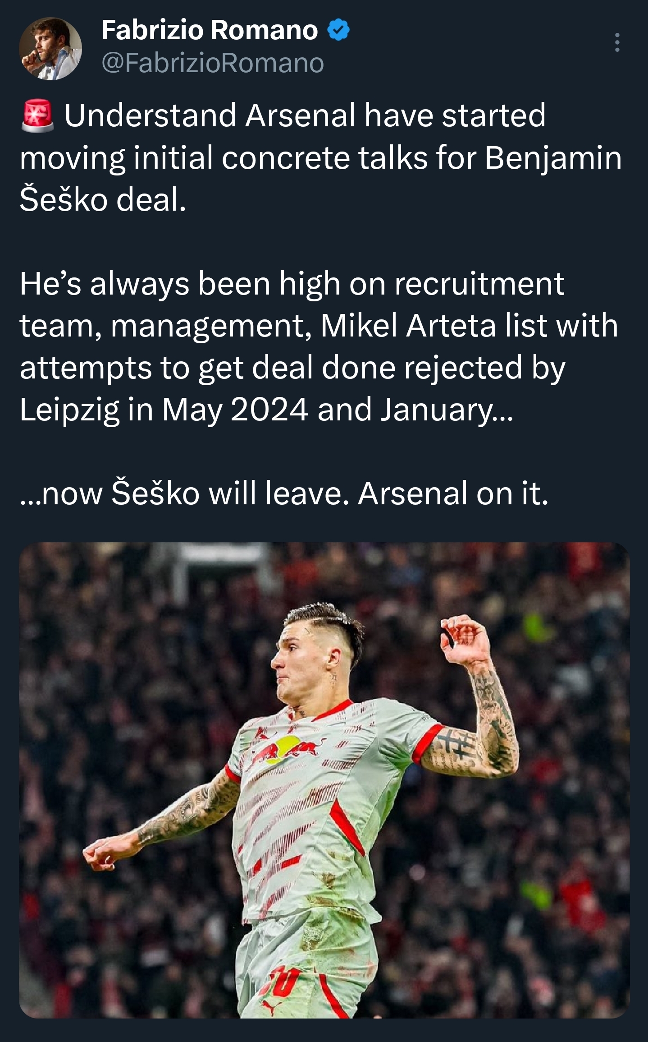Open the @FabrizioRomano handle

pyautogui.click(x=213, y=63)
